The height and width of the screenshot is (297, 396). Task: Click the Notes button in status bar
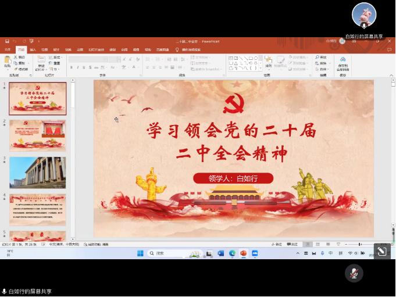pos(279,244)
